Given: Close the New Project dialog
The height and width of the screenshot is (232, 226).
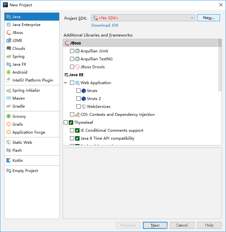Looking at the screenshot, I should (x=221, y=5).
